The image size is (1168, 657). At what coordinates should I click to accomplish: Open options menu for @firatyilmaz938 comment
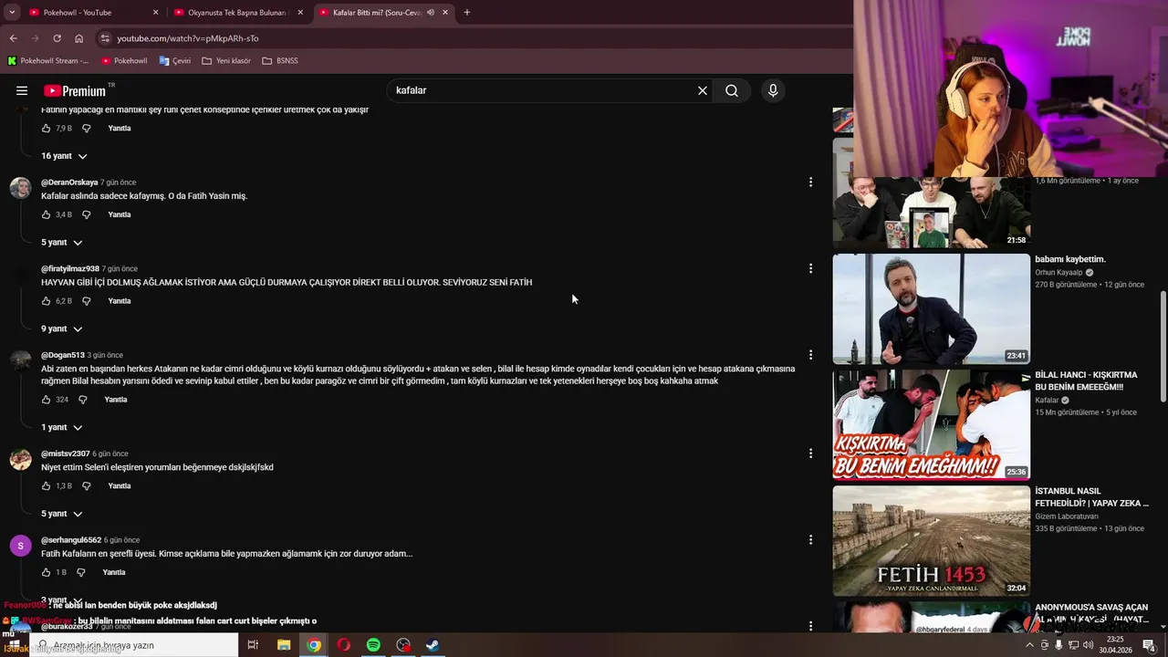click(x=810, y=268)
